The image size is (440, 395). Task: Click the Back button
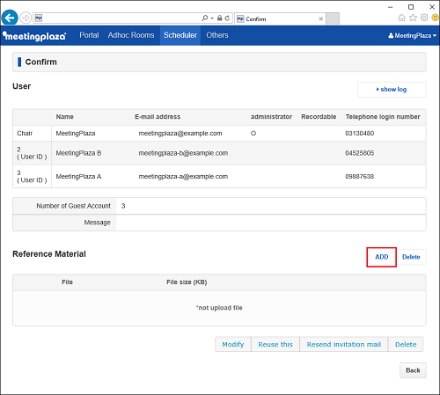pyautogui.click(x=413, y=370)
